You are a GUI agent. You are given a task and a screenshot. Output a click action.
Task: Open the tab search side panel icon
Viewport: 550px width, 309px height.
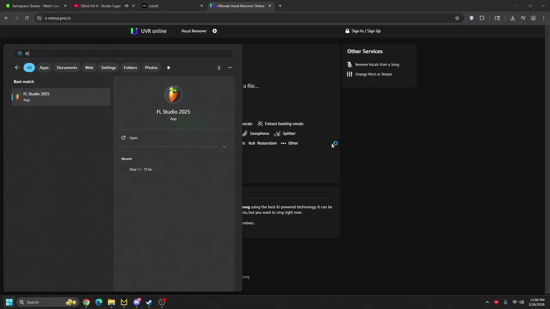click(497, 18)
